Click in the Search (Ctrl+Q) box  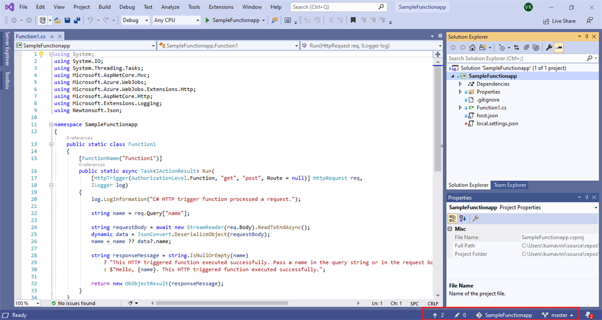(338, 7)
